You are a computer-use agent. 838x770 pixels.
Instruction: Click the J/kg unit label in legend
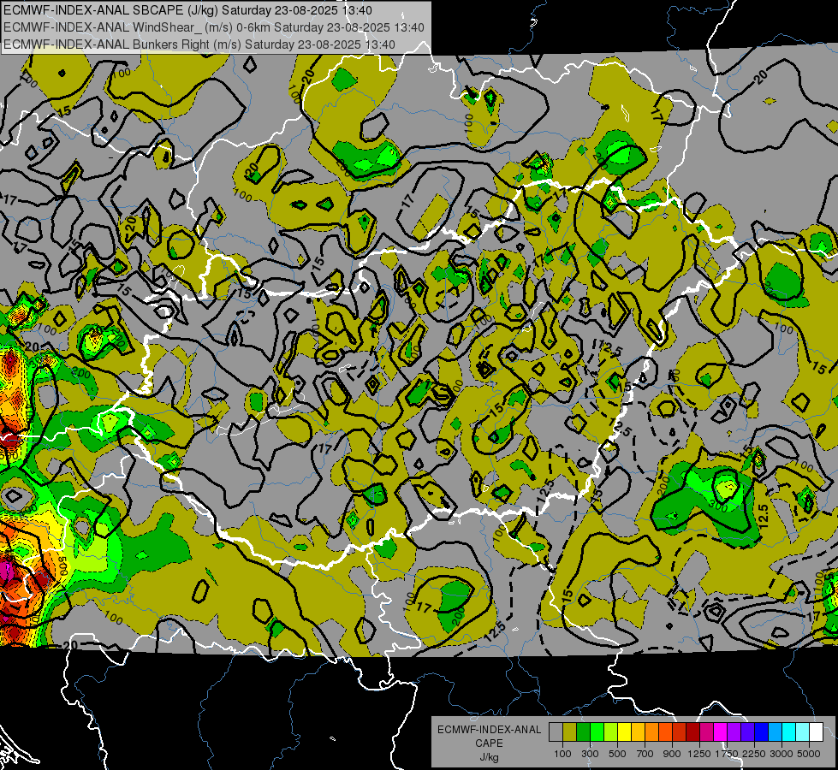489,757
